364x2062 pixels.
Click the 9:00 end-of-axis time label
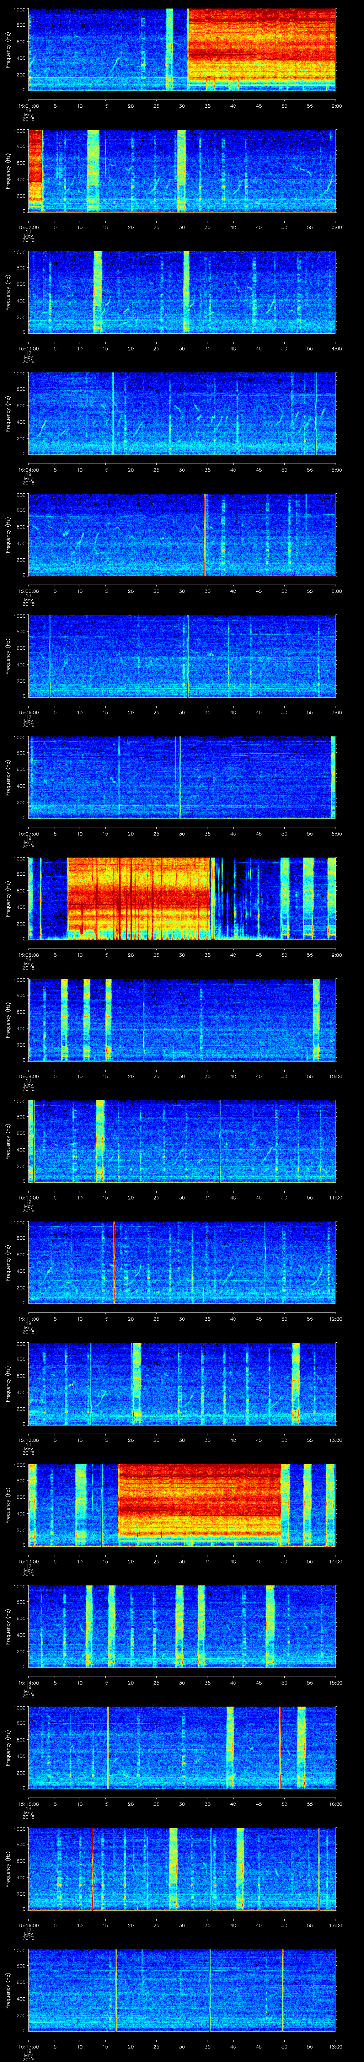pyautogui.click(x=336, y=955)
